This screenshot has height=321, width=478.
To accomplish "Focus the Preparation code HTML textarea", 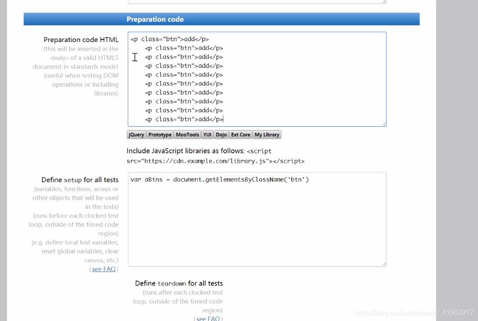I will (x=257, y=79).
